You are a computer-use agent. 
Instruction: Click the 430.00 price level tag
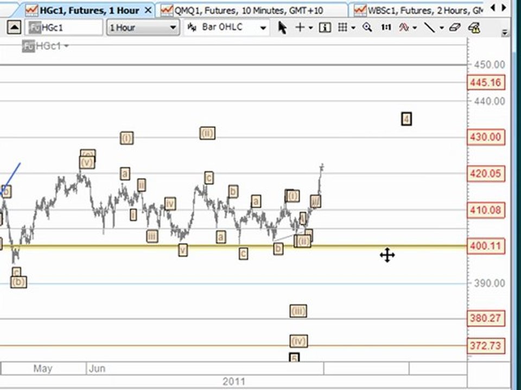tap(486, 137)
